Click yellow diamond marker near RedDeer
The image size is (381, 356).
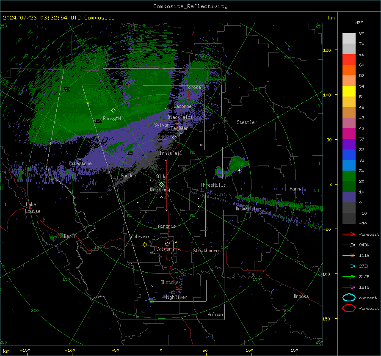(x=174, y=138)
